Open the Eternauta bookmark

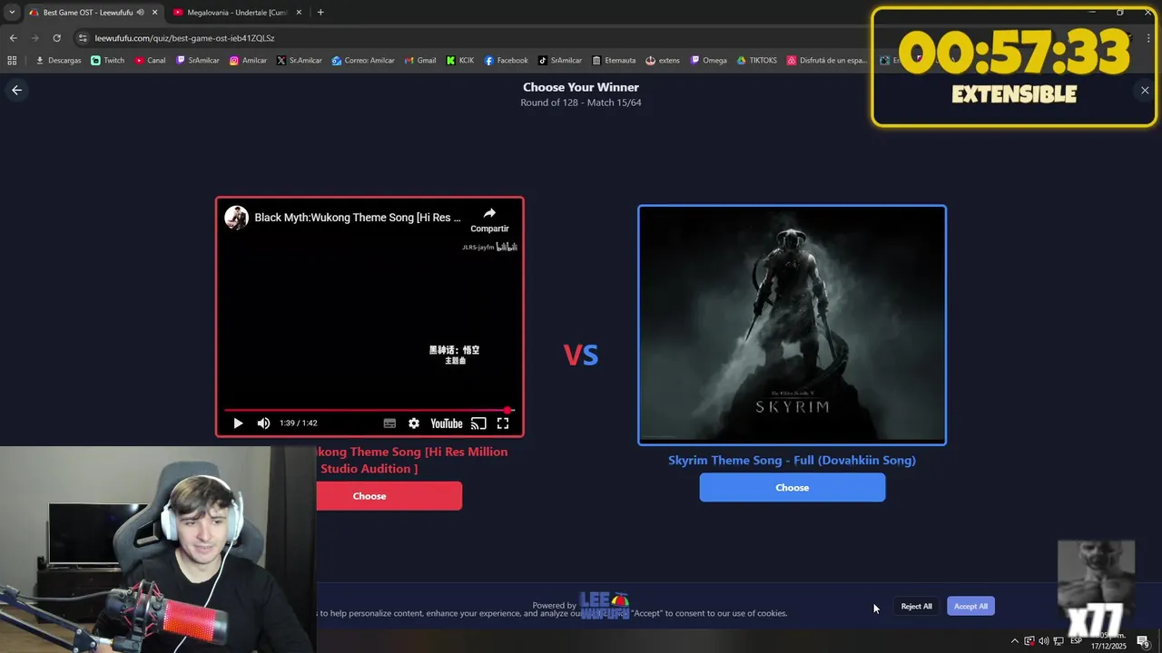coord(614,61)
